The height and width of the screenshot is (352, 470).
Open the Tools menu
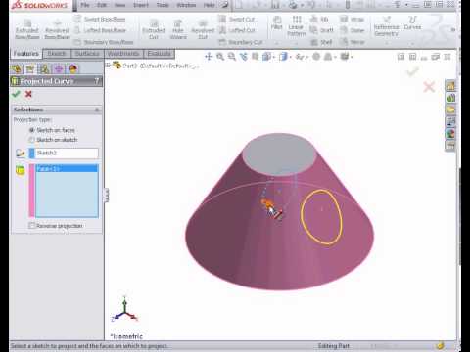[x=163, y=5]
